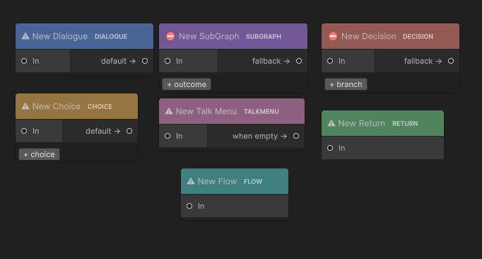The width and height of the screenshot is (482, 259).
Task: Select the New Choice node title
Action: [x=57, y=107]
